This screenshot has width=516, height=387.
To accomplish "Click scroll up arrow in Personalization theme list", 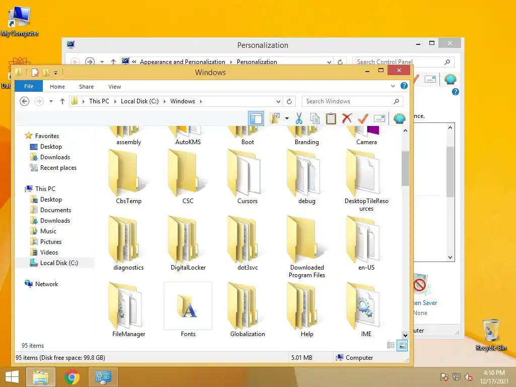I will (x=450, y=127).
